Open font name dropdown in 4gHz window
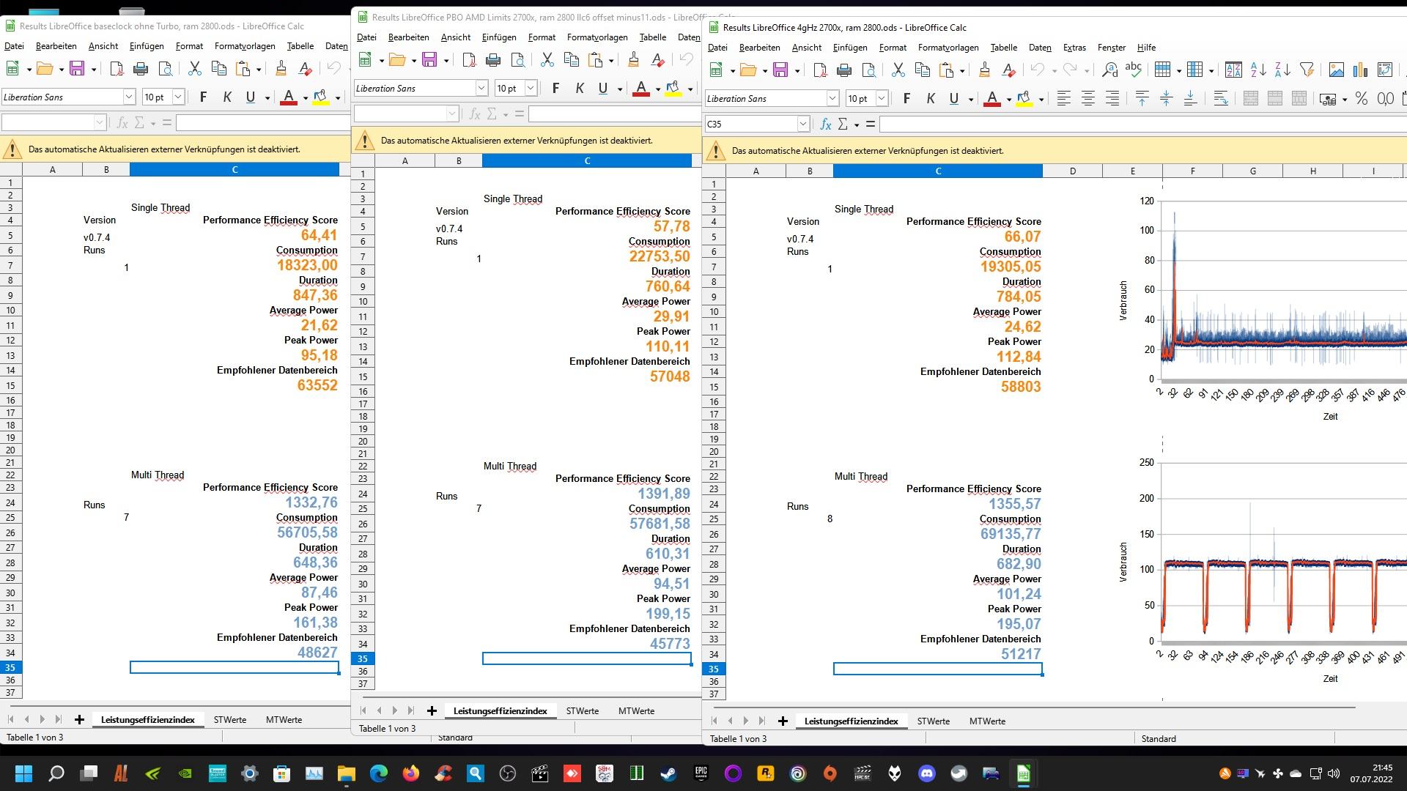 pyautogui.click(x=832, y=98)
